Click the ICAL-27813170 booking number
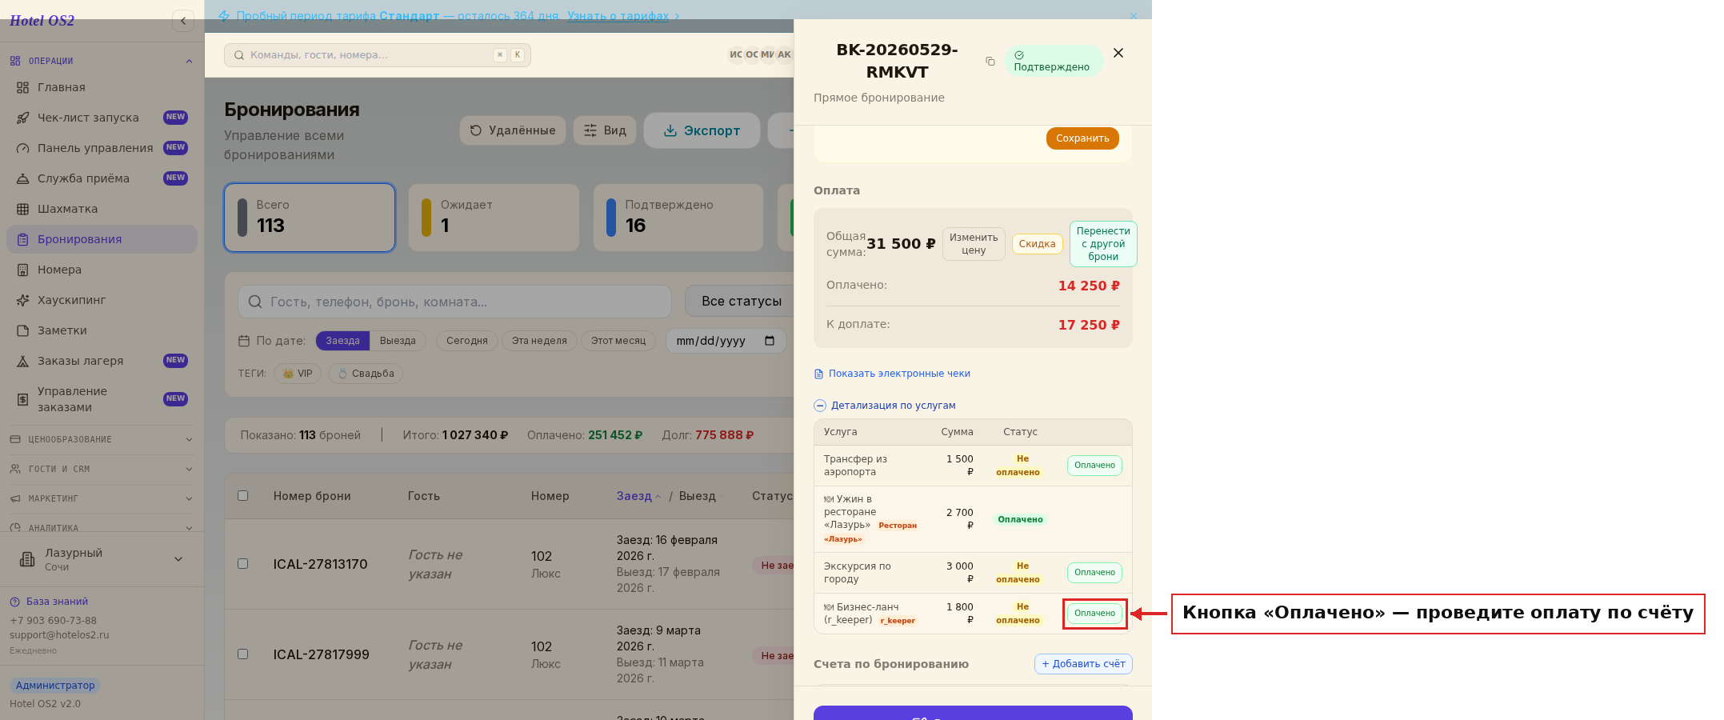 tap(320, 564)
